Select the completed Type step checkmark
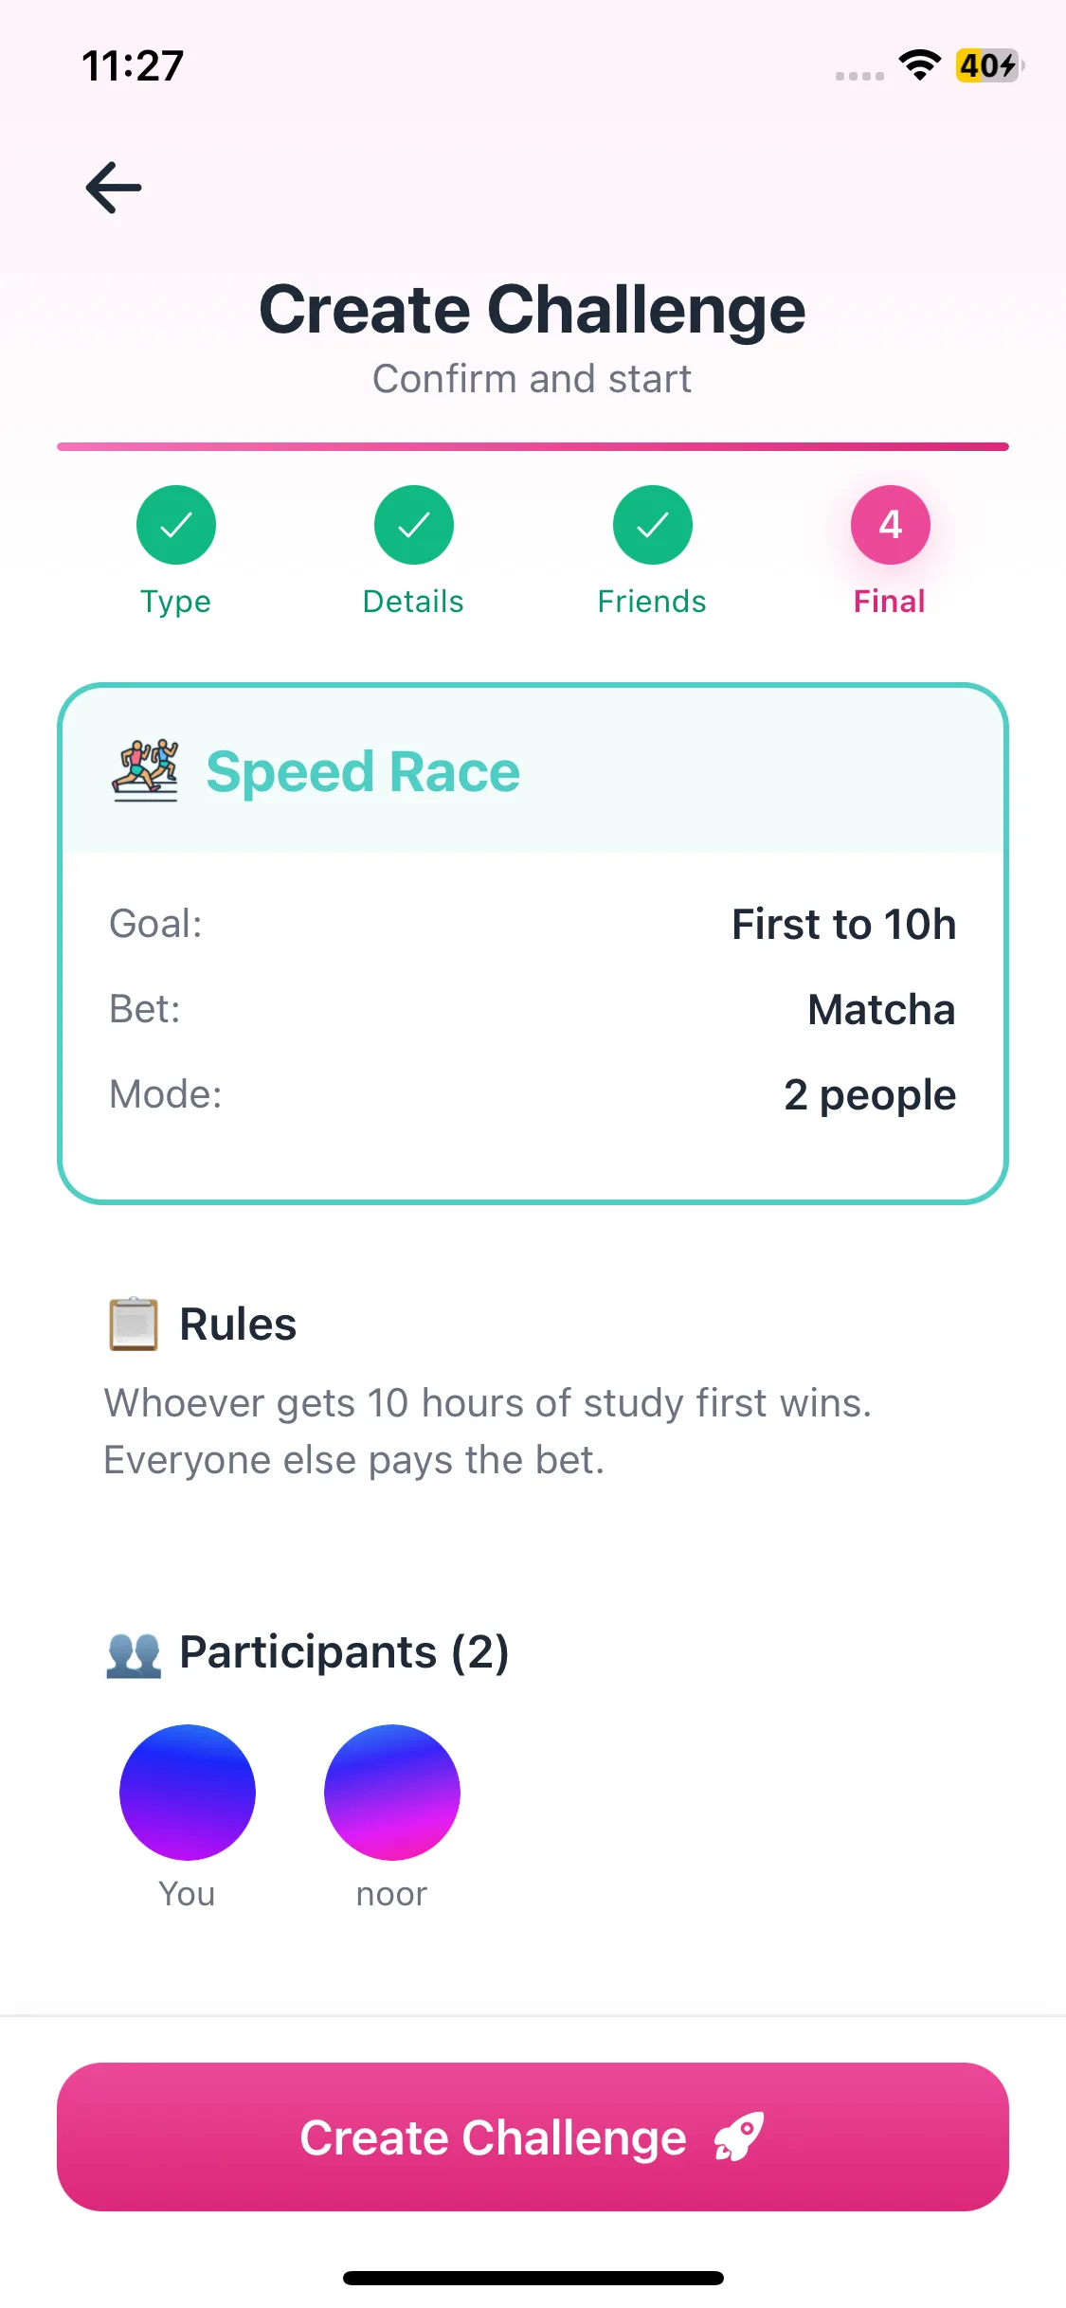 176,525
